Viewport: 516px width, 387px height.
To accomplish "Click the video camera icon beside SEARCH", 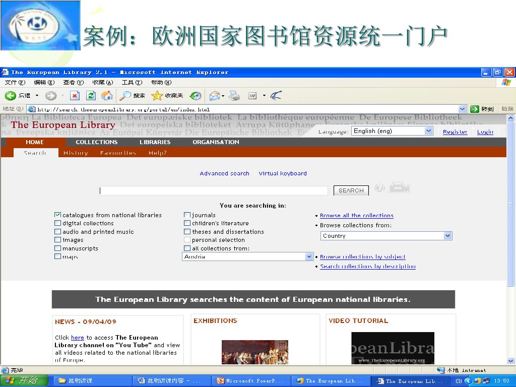I will (x=400, y=188).
